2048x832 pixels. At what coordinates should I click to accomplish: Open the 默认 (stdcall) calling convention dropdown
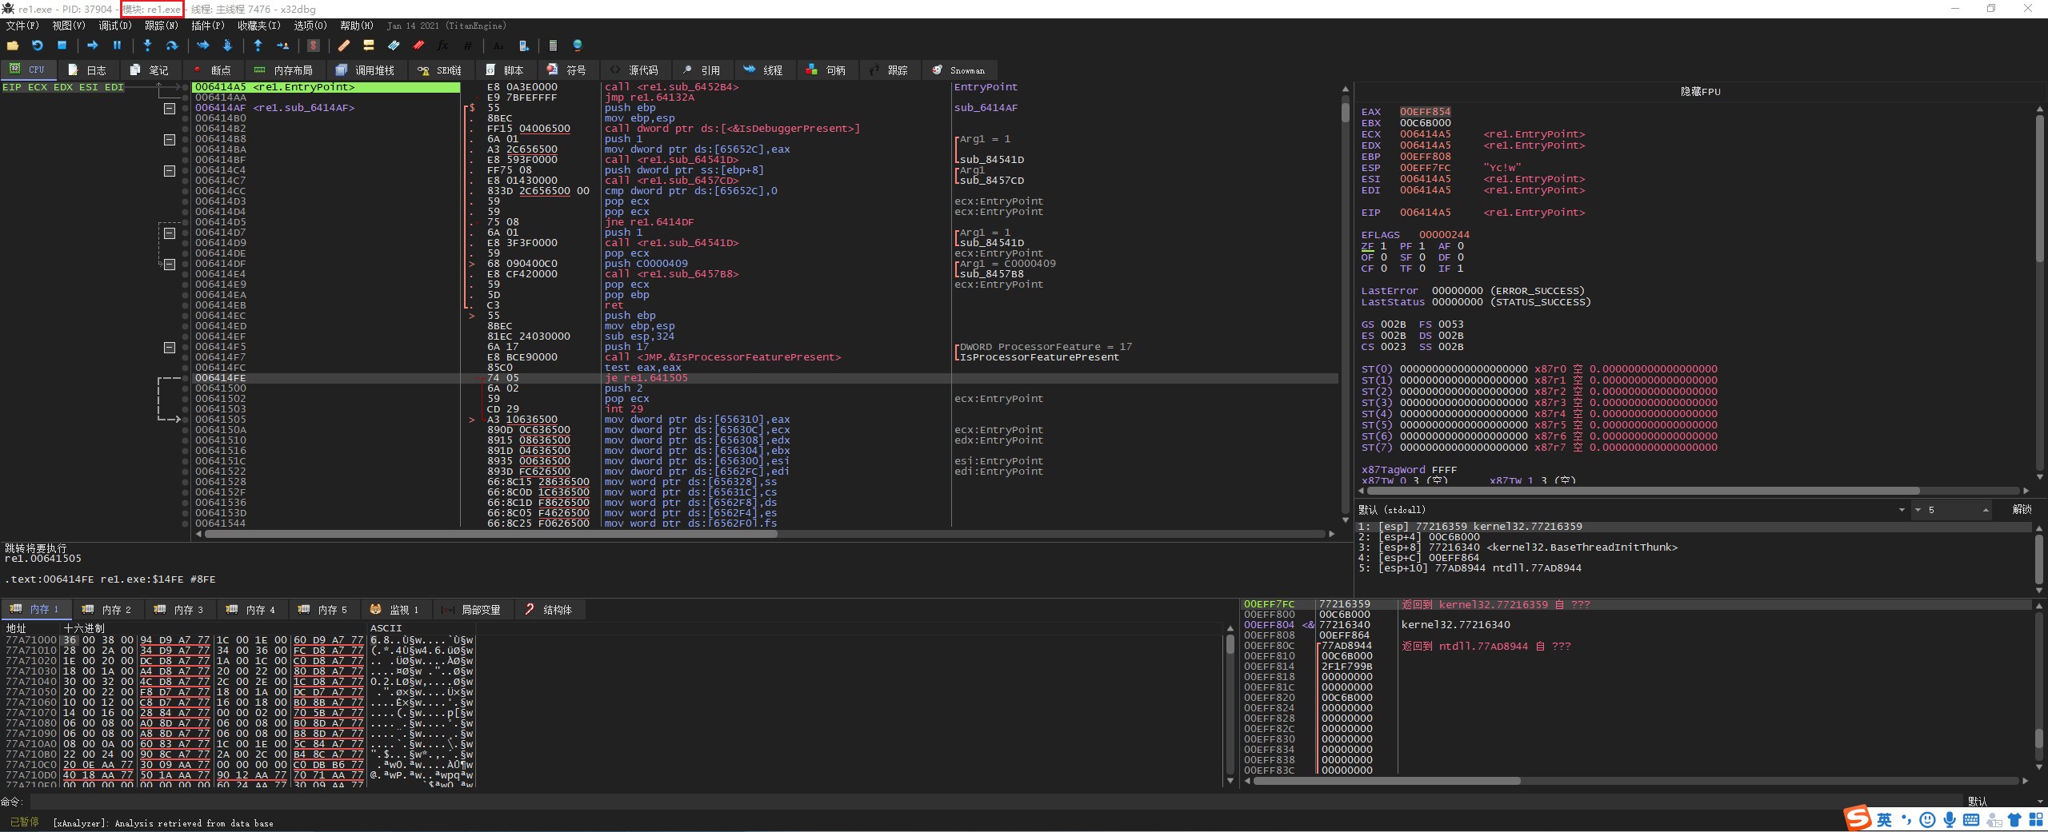click(x=1902, y=510)
